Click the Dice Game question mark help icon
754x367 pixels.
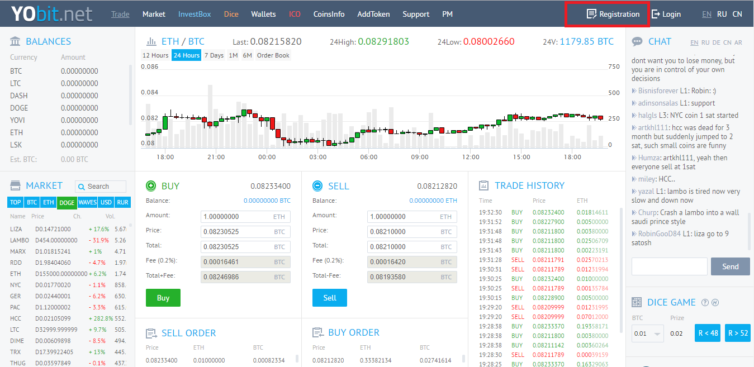click(705, 302)
